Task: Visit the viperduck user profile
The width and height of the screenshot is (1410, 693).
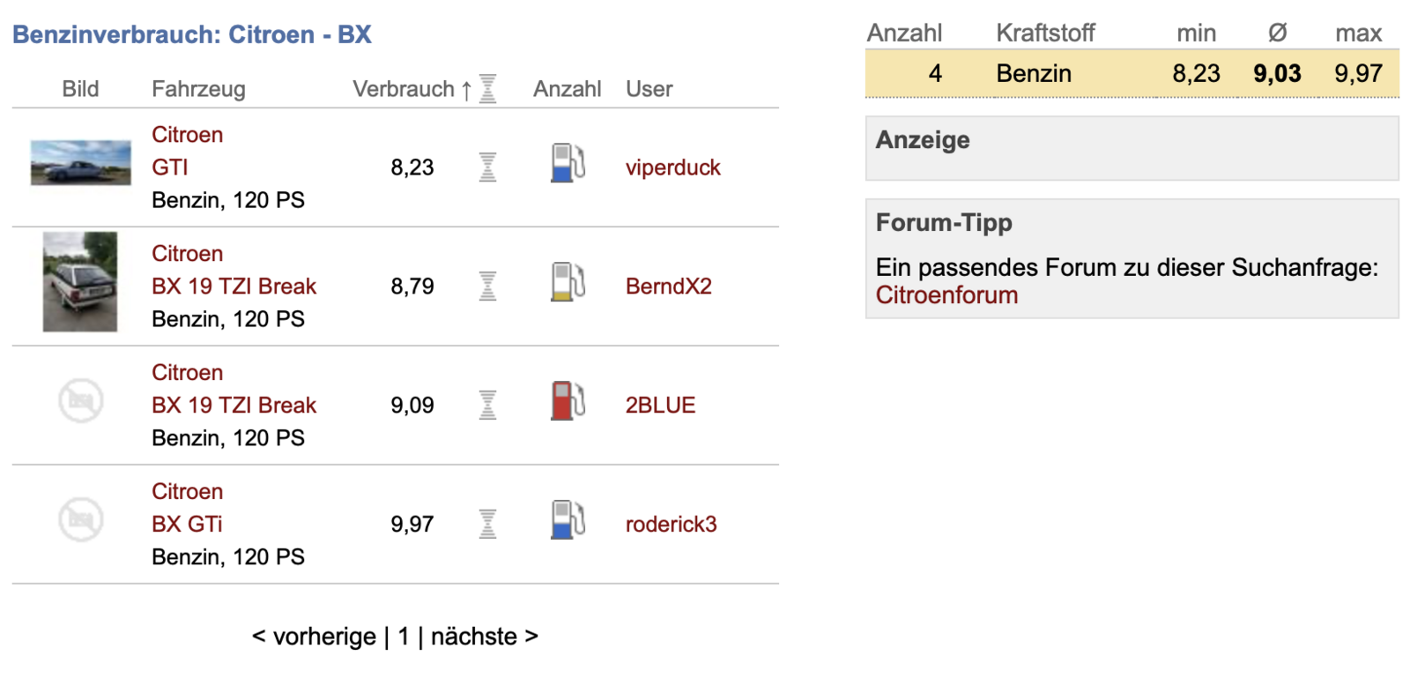Action: [x=672, y=168]
